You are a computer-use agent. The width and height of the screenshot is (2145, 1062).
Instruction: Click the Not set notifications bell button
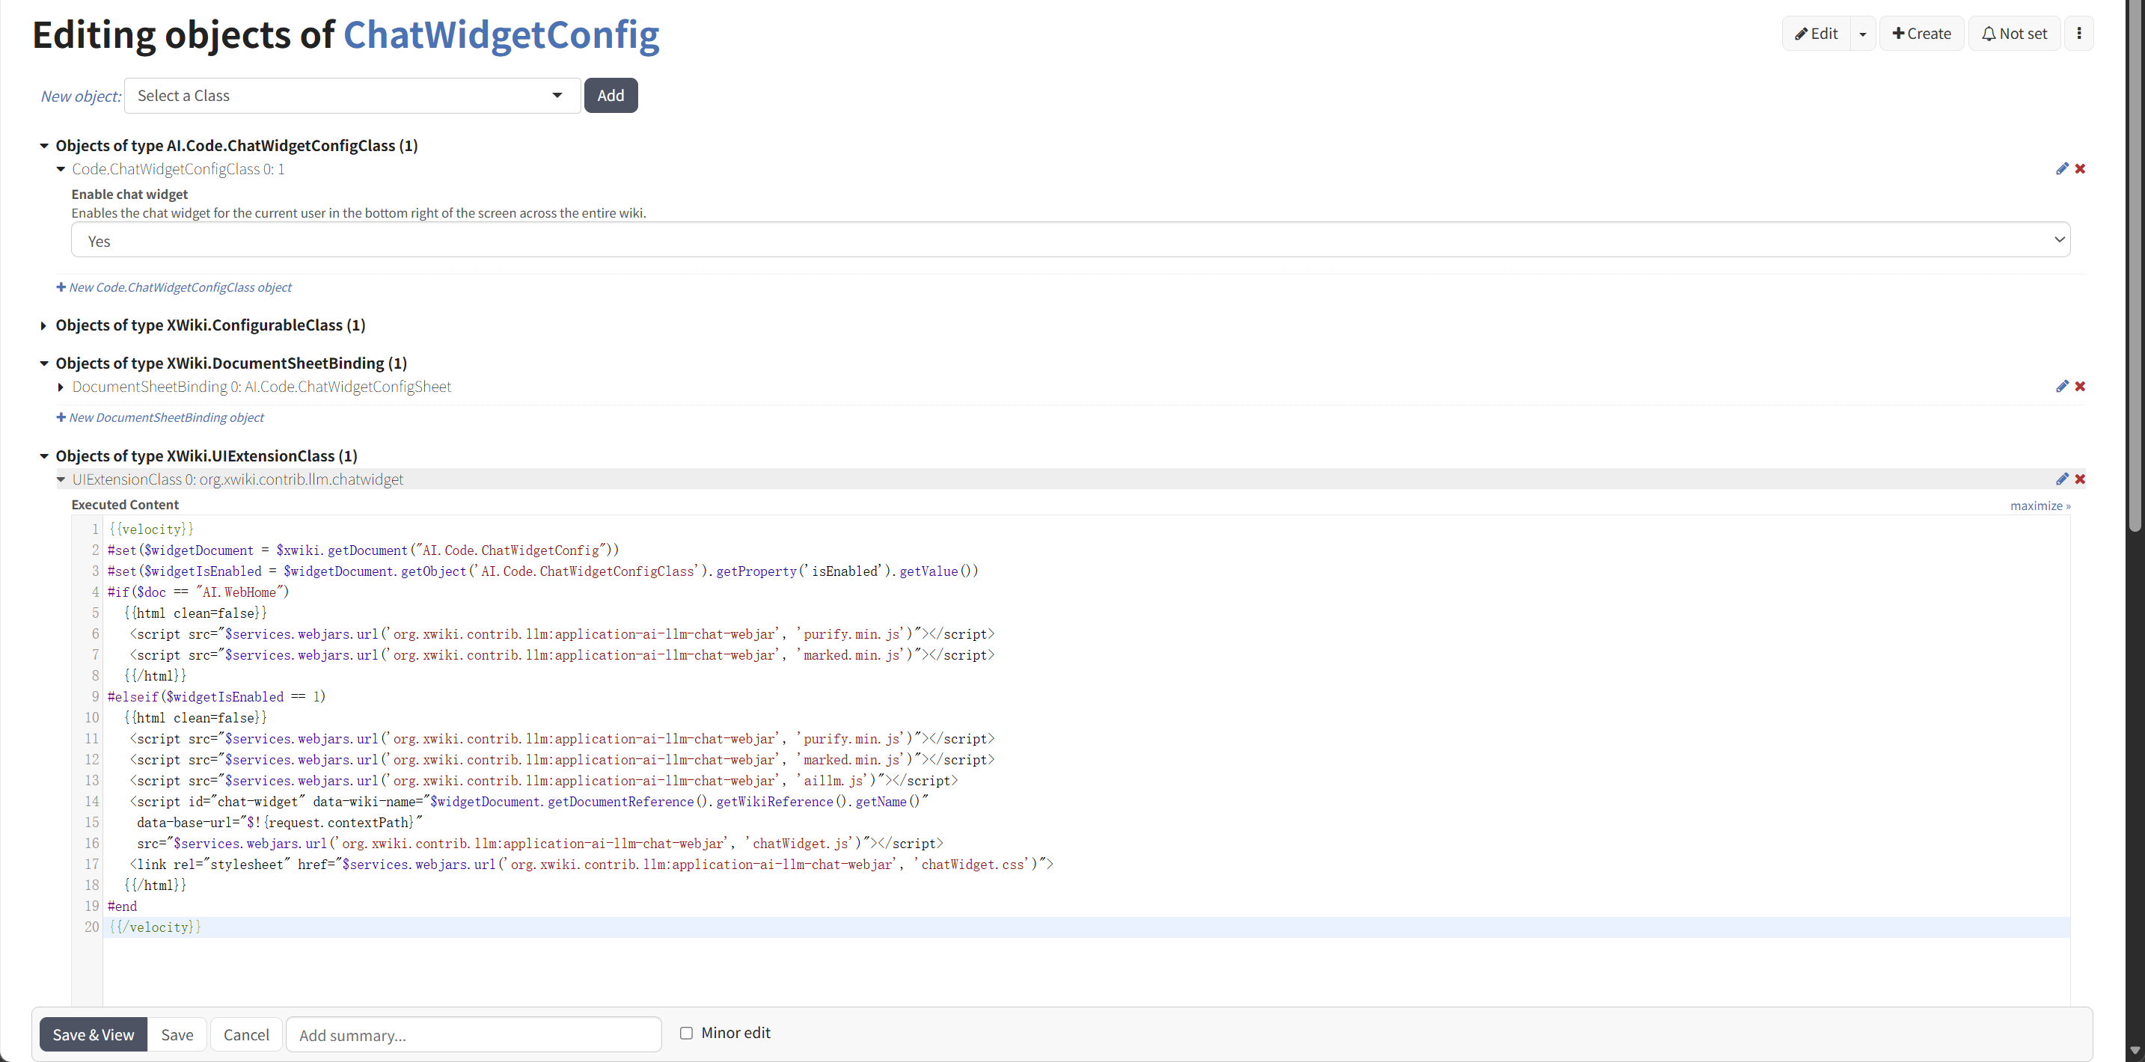coord(2013,34)
